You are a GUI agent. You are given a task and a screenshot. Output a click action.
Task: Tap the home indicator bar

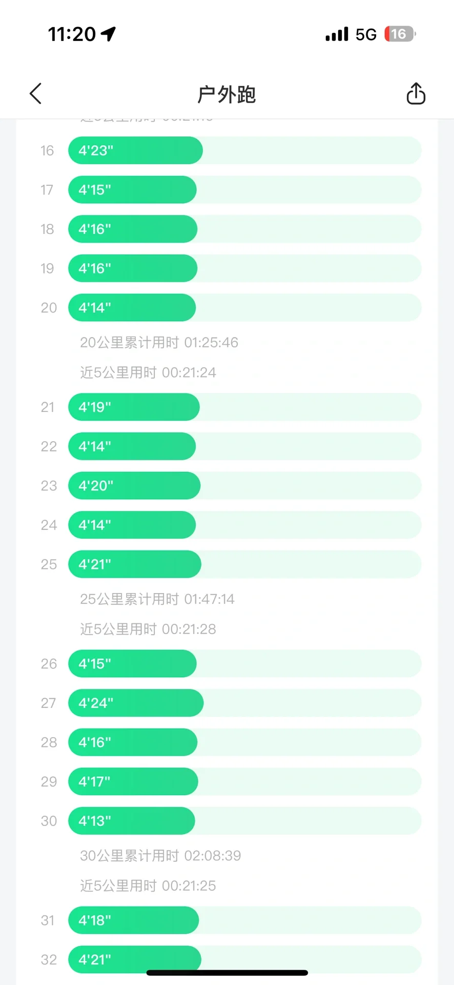coord(227,973)
